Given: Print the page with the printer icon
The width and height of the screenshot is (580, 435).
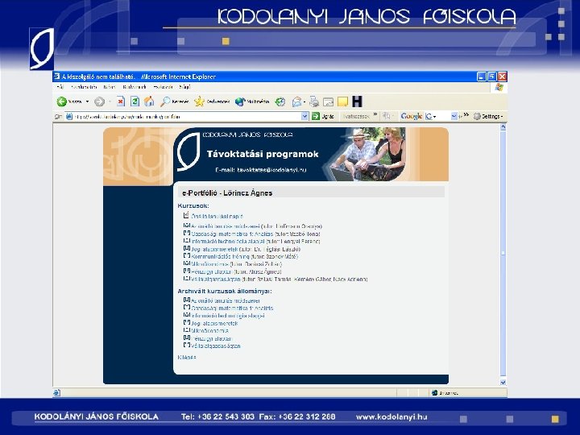Looking at the screenshot, I should [x=314, y=101].
